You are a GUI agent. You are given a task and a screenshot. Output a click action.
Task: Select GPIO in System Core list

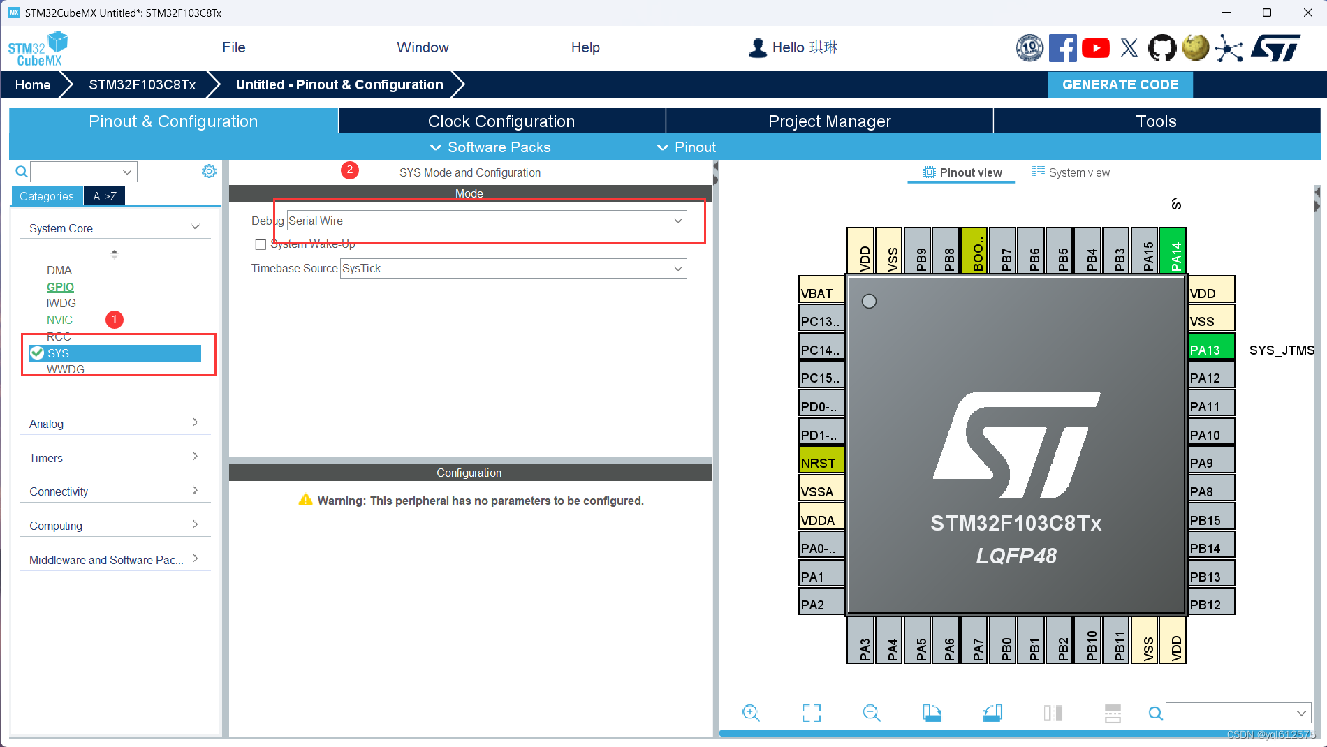coord(60,287)
